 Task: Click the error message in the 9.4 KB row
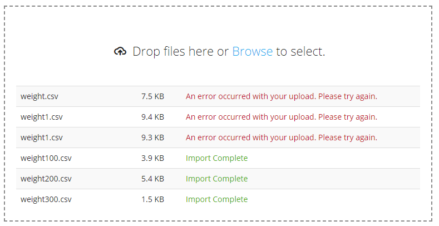(281, 117)
